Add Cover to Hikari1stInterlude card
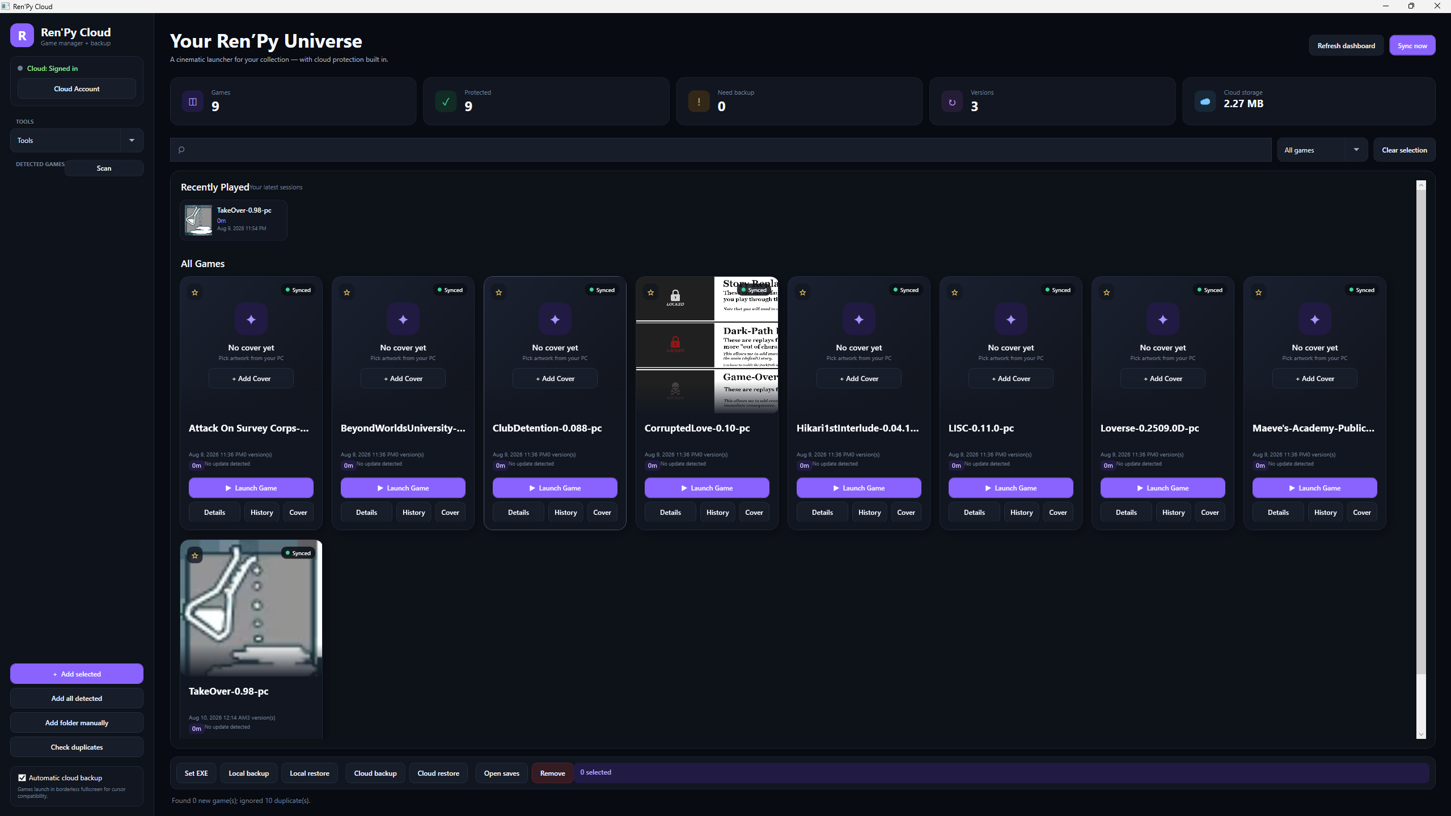 (859, 379)
